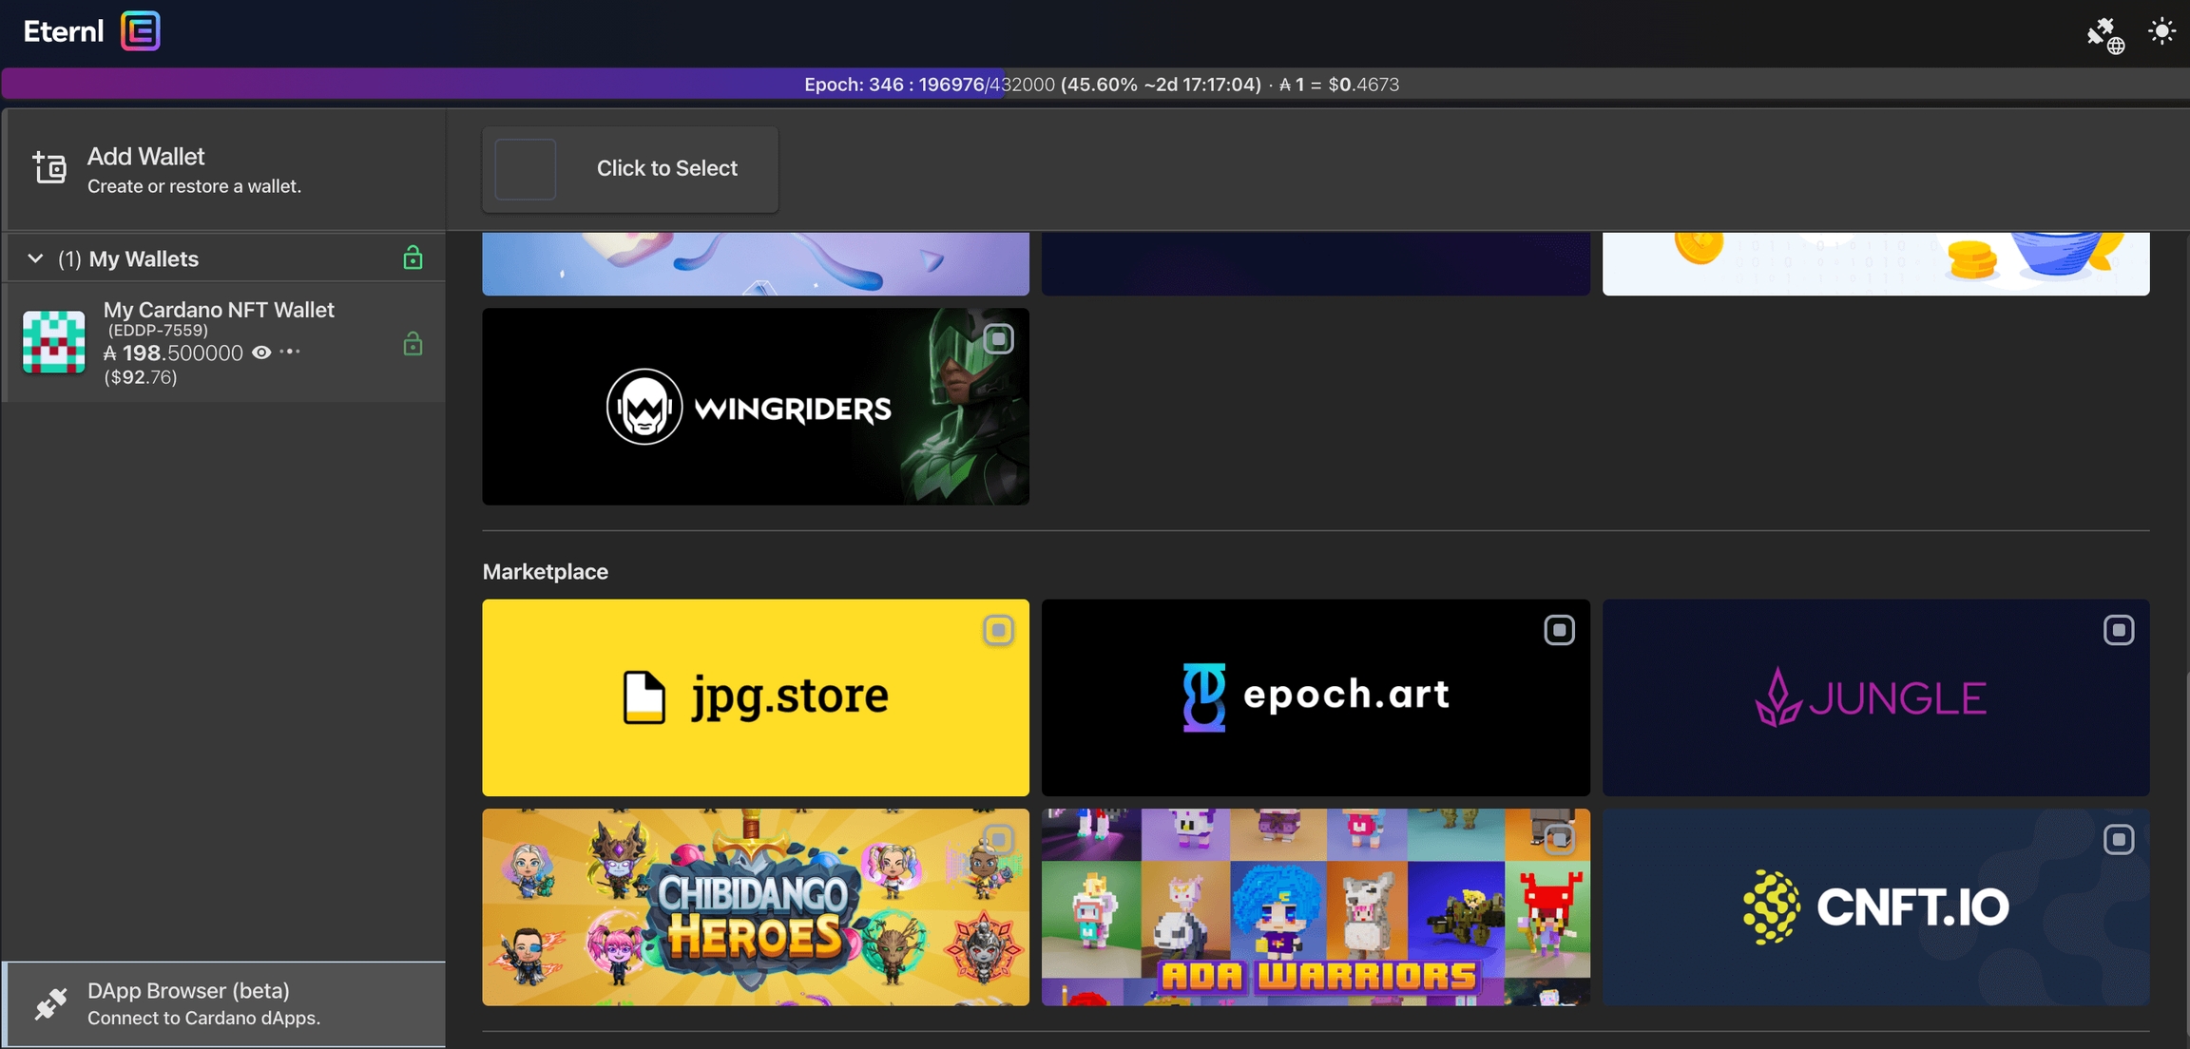Click the Eternl logo icon

(x=140, y=31)
